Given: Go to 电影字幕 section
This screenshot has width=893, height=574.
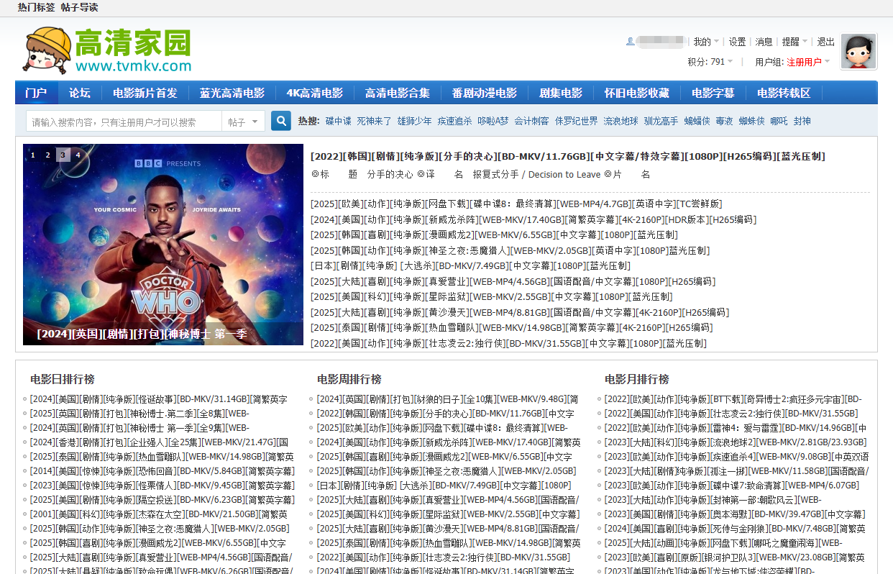Looking at the screenshot, I should tap(713, 93).
